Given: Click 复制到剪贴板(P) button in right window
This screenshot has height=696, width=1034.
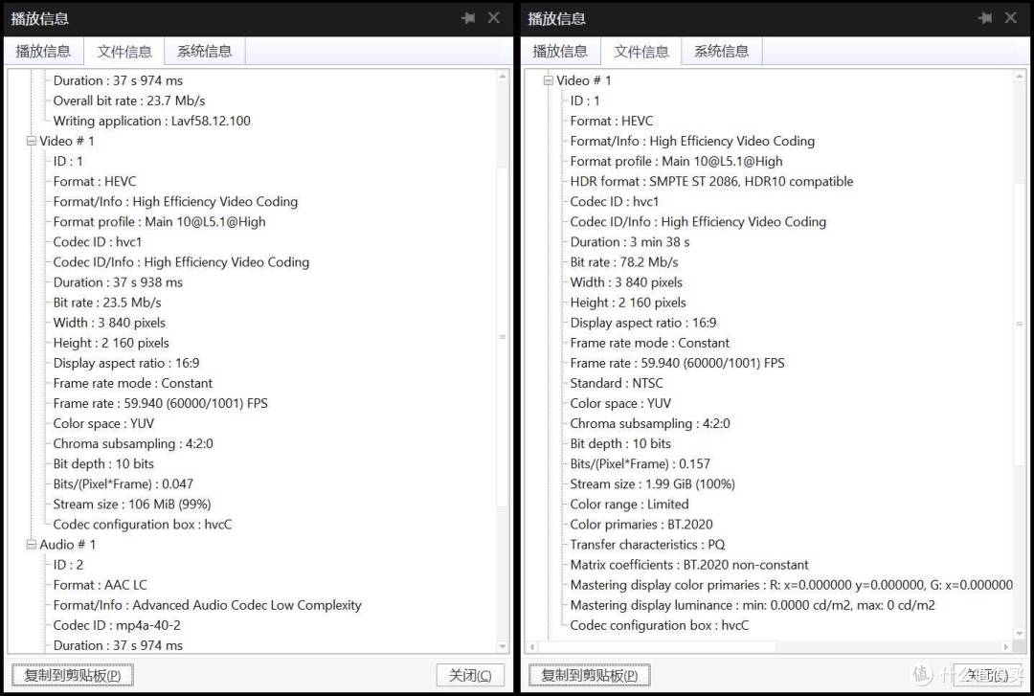Looking at the screenshot, I should tap(589, 675).
